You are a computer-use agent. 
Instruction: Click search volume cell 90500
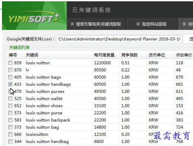100,70
